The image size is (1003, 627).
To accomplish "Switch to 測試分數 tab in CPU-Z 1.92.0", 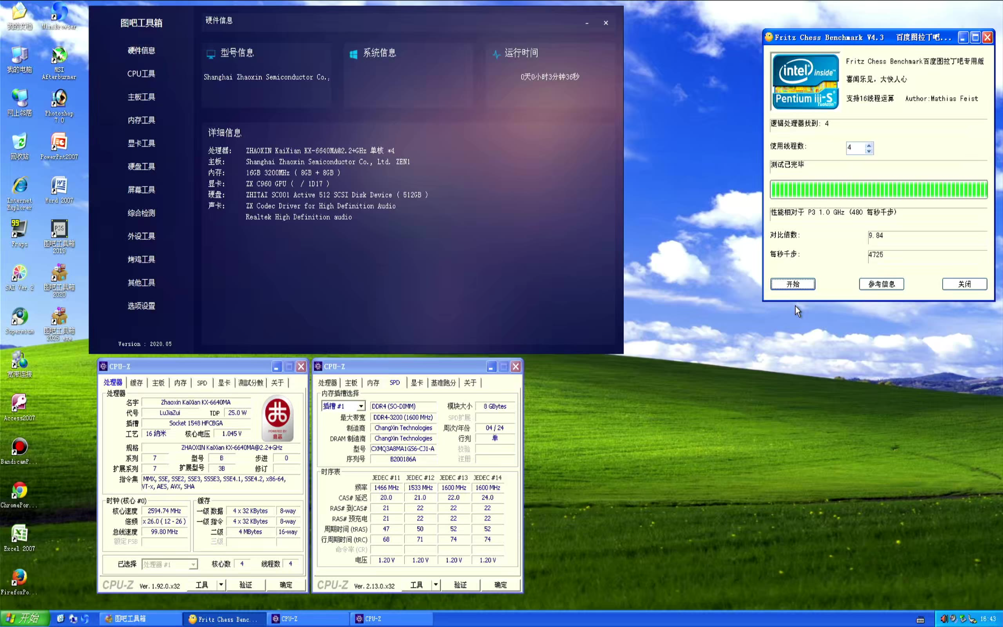I will tap(251, 383).
